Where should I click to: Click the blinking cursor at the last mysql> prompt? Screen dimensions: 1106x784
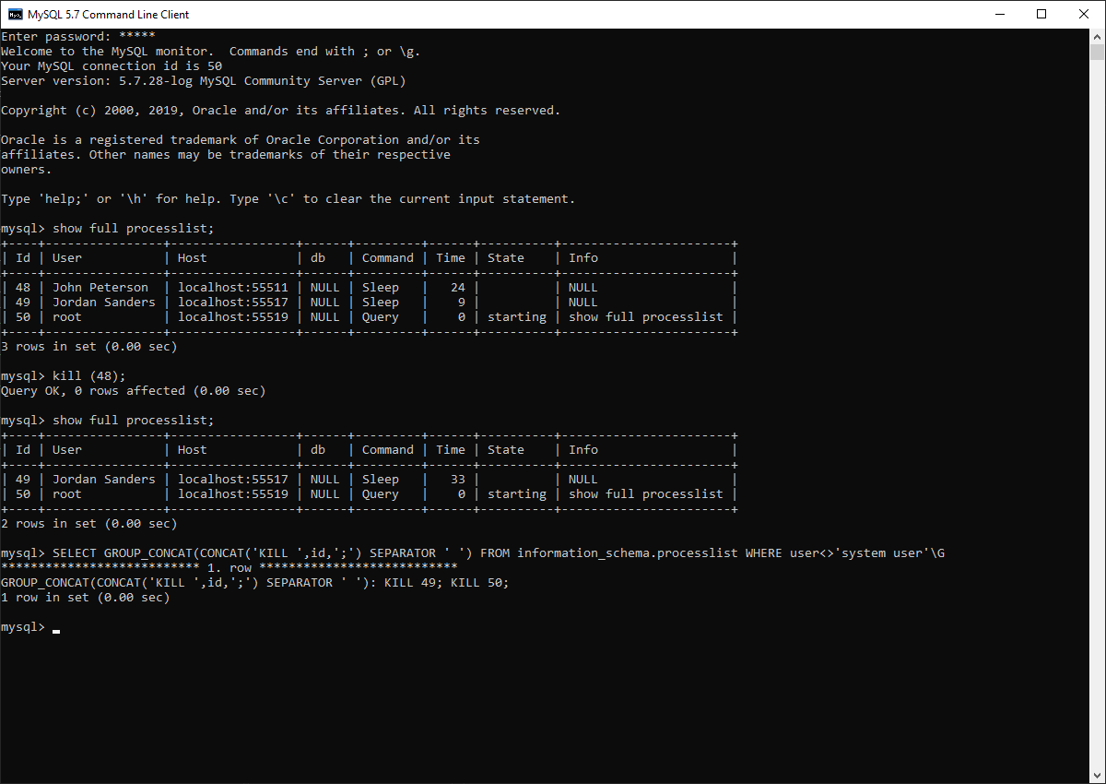56,631
